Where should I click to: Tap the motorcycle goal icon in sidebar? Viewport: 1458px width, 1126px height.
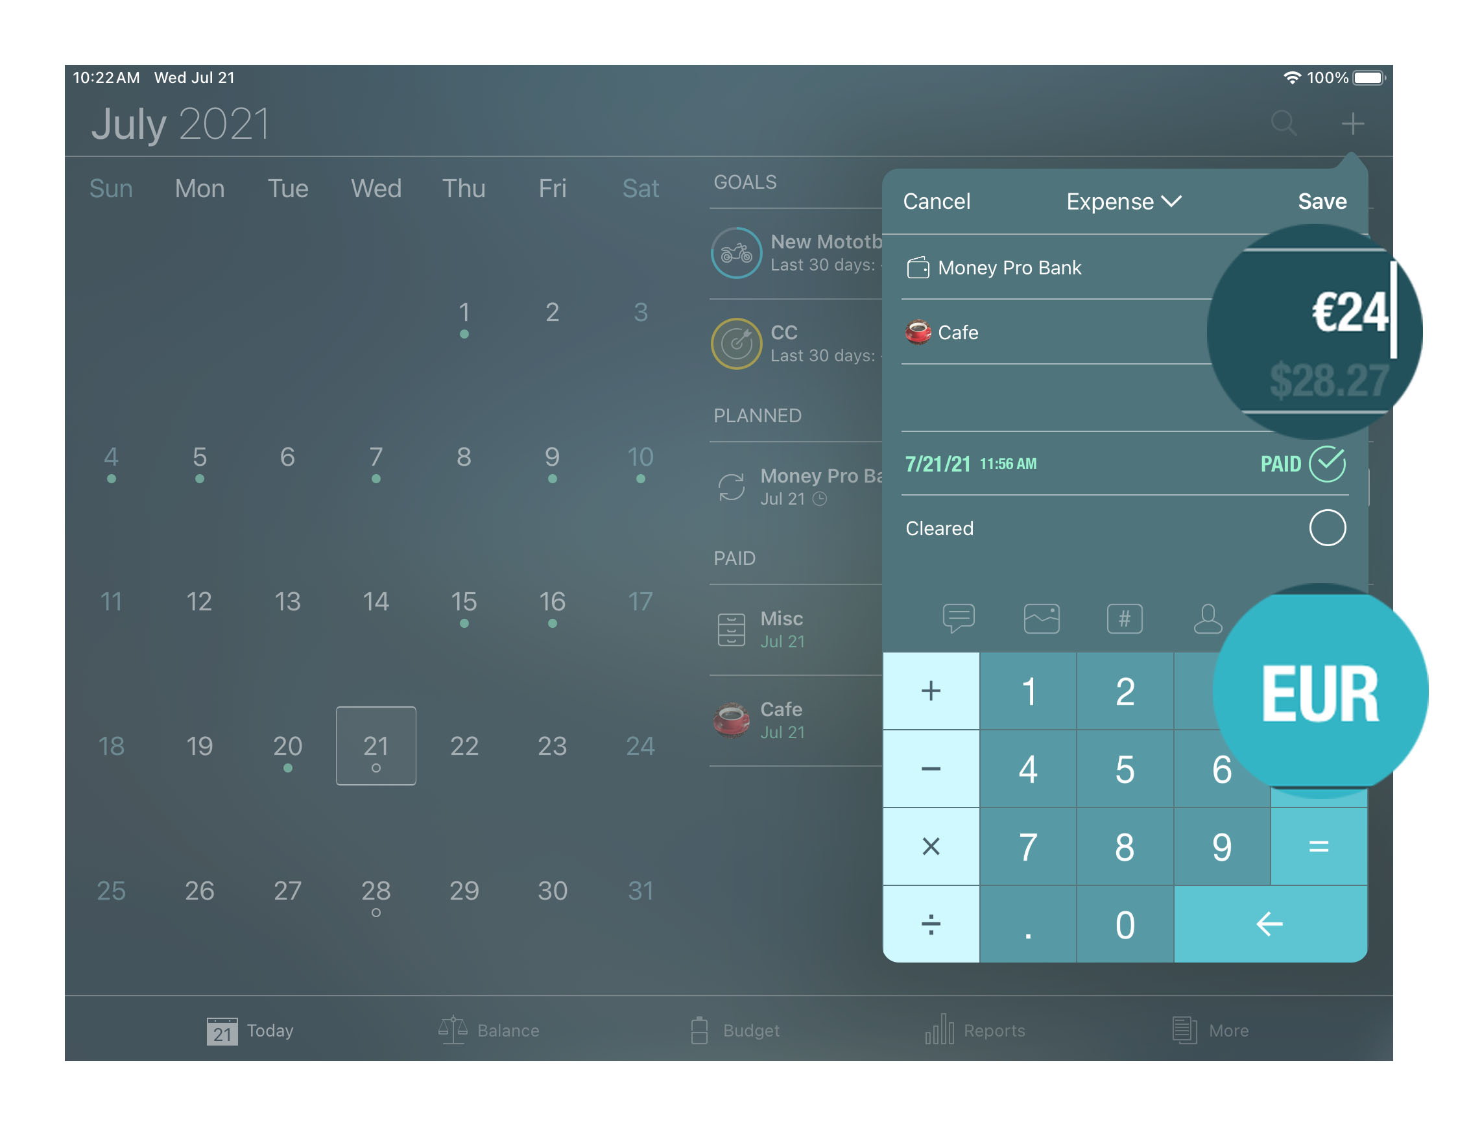tap(733, 253)
